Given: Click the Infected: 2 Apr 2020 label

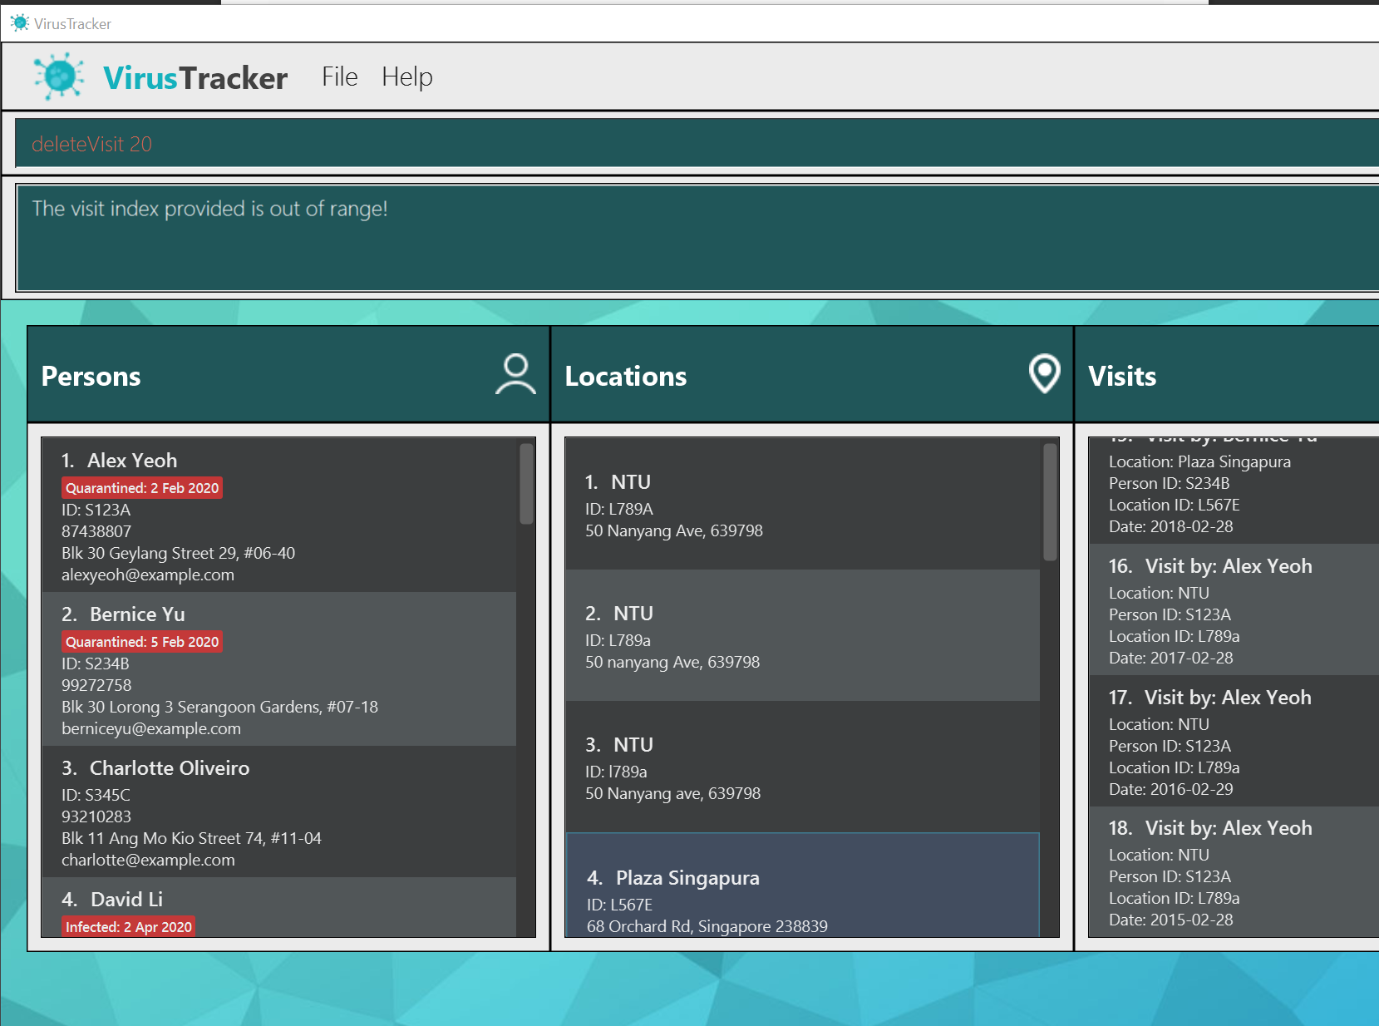Looking at the screenshot, I should pyautogui.click(x=129, y=927).
